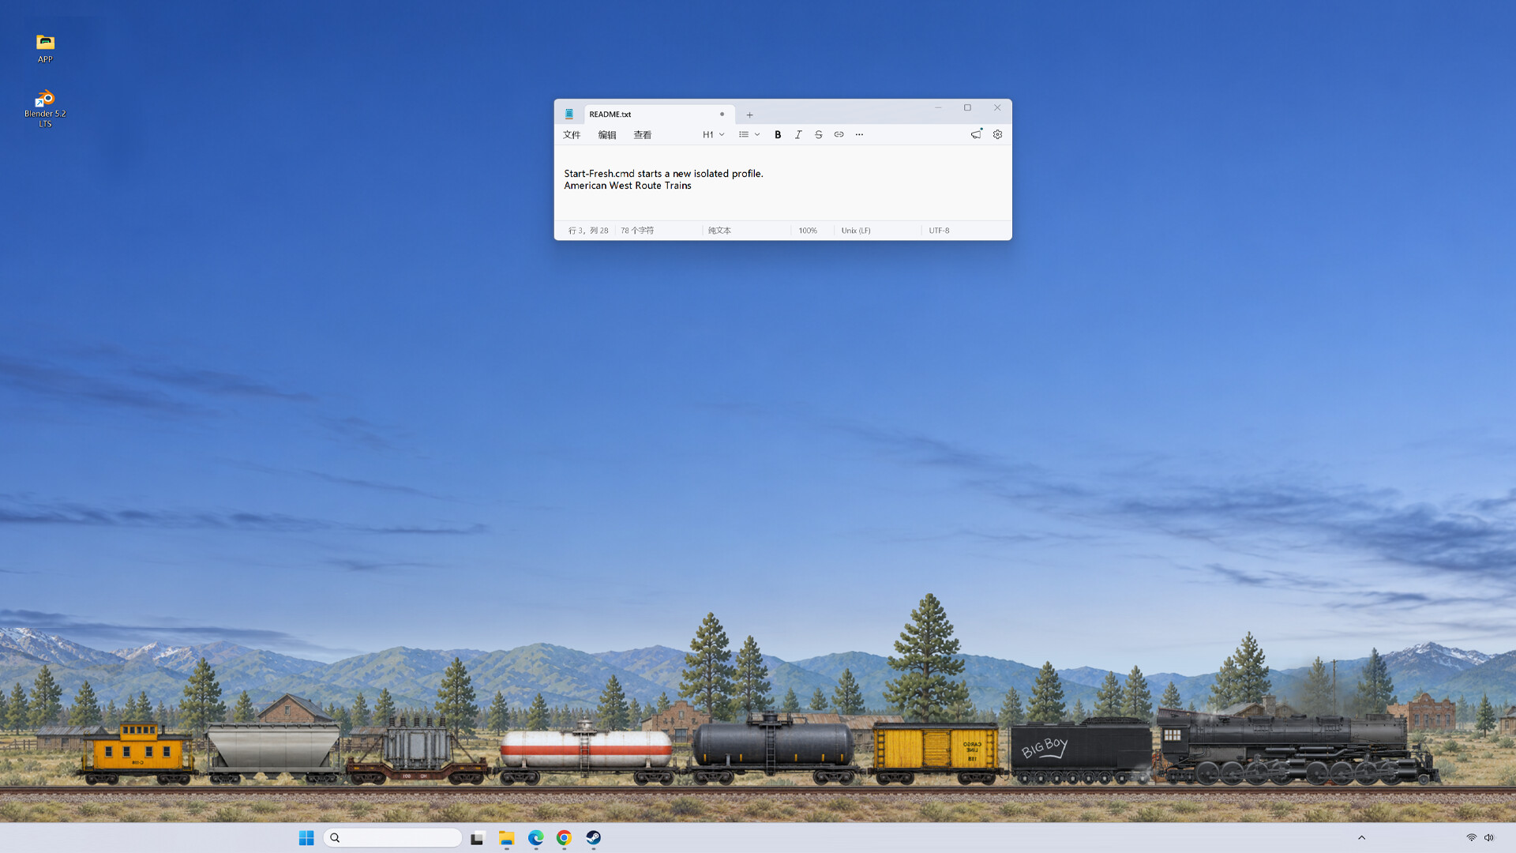The image size is (1516, 853).
Task: Open the H1 heading dropdown
Action: [714, 134]
